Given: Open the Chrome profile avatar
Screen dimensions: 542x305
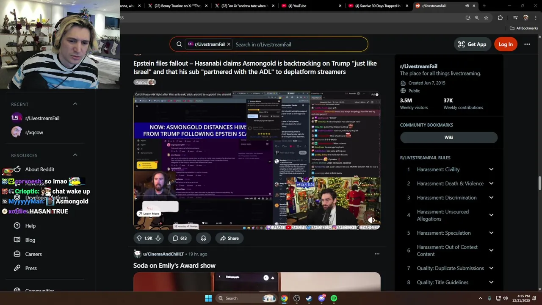Looking at the screenshot, I should click(x=525, y=18).
